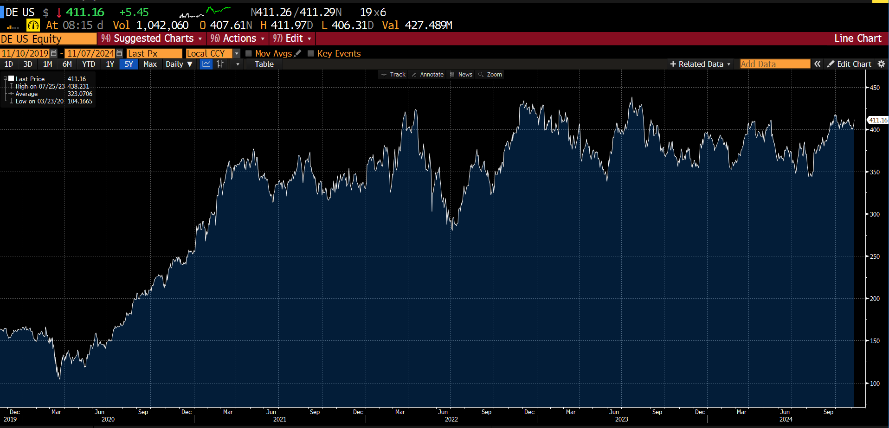889x428 pixels.
Task: Enable the Mov Avgs checkbox
Action: click(249, 53)
